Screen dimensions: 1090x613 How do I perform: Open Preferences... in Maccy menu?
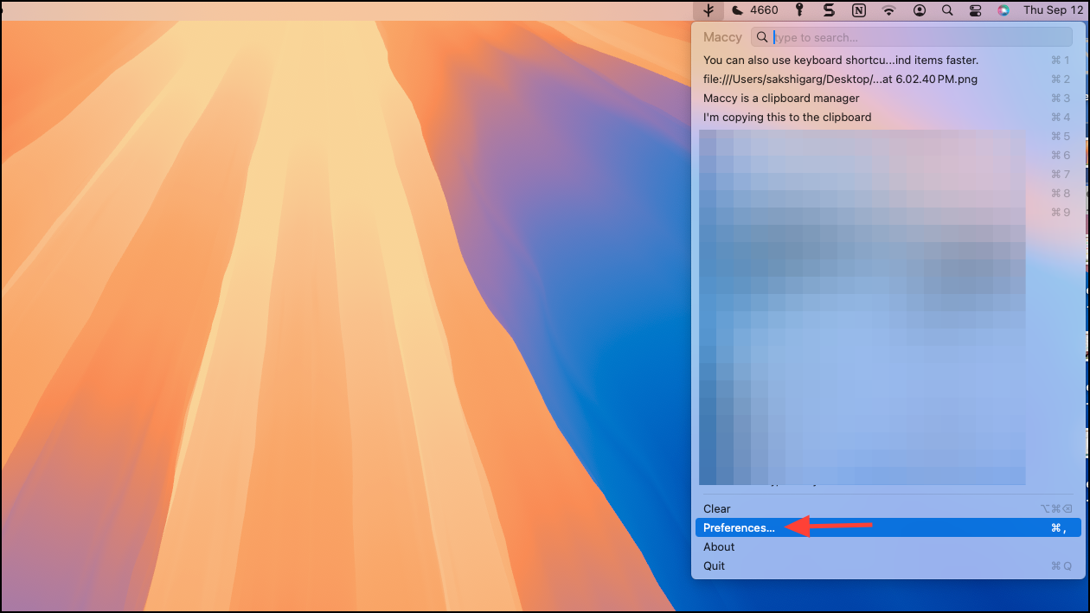[x=887, y=528]
